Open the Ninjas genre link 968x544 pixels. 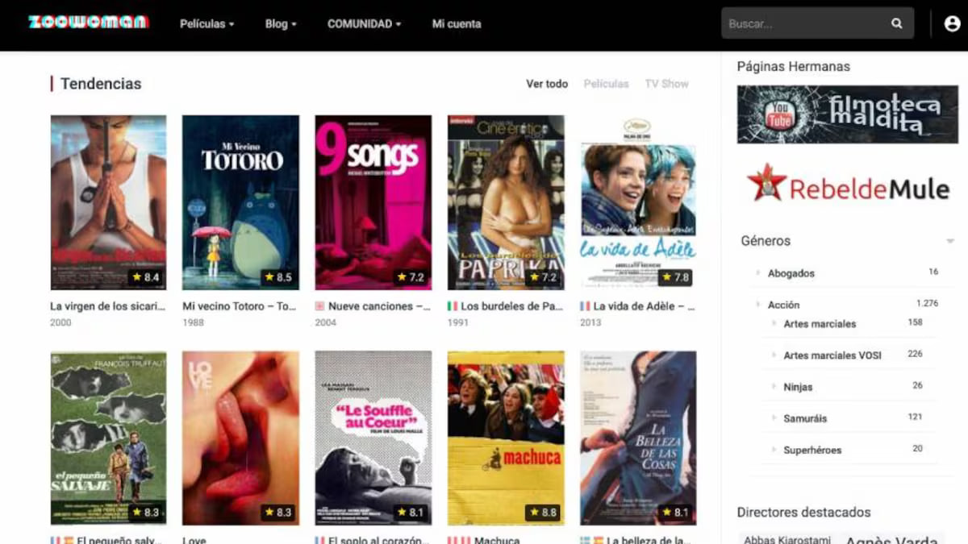click(798, 387)
